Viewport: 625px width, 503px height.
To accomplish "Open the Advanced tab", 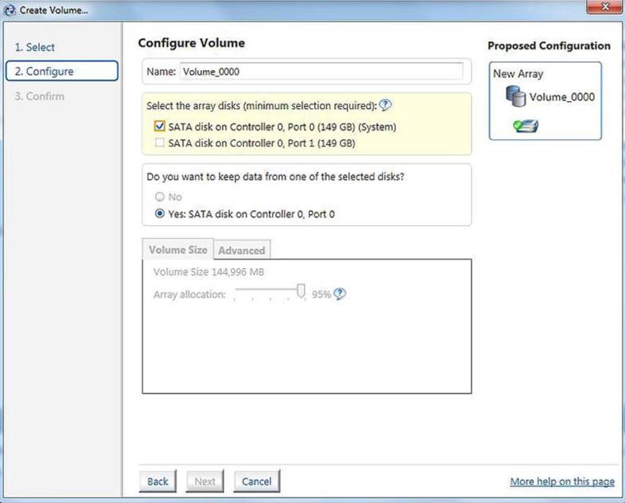I will [x=242, y=251].
